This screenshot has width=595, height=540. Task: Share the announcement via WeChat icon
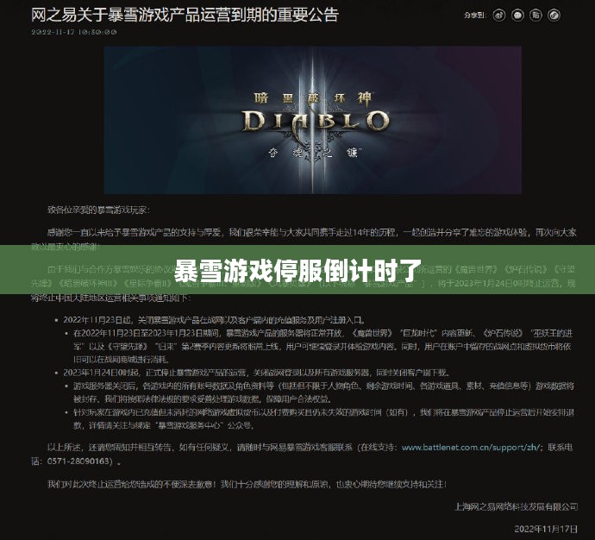[x=517, y=16]
